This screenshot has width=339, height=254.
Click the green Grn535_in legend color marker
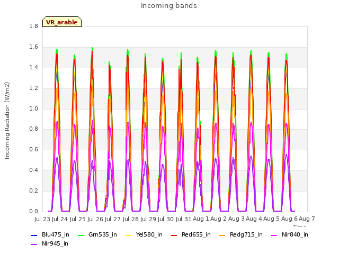pyautogui.click(x=81, y=235)
